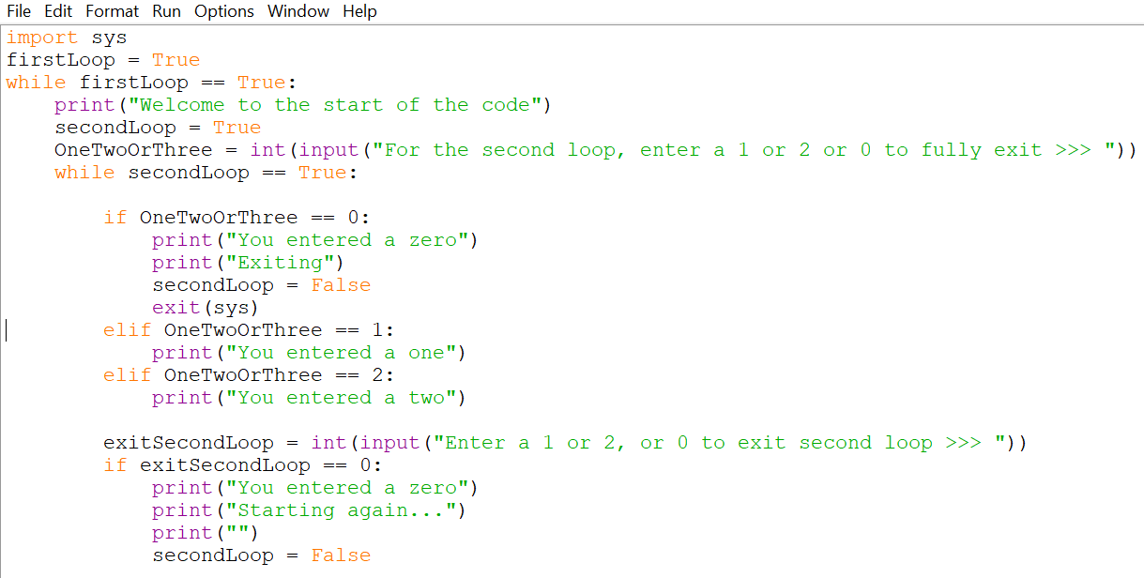Viewport: 1144px width, 578px height.
Task: Open the File menu
Action: coord(19,11)
